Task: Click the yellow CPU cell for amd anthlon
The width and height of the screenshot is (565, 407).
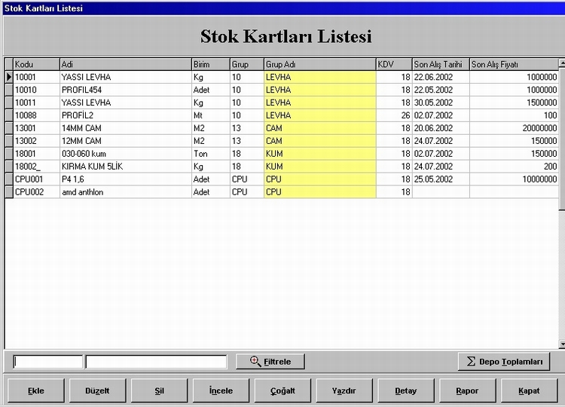Action: [x=319, y=192]
